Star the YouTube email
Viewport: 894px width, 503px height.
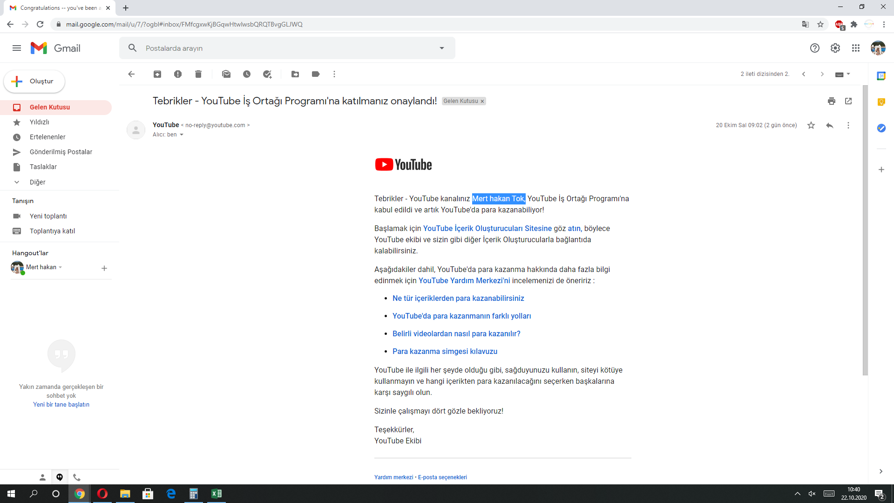(811, 125)
